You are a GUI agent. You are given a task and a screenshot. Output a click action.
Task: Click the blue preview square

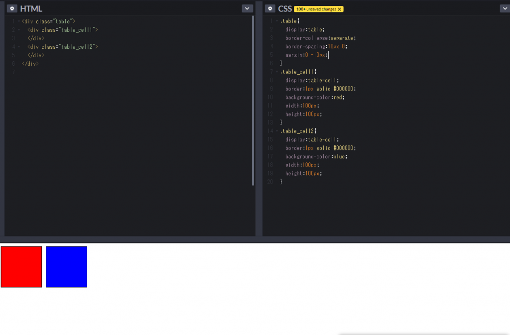[66, 267]
